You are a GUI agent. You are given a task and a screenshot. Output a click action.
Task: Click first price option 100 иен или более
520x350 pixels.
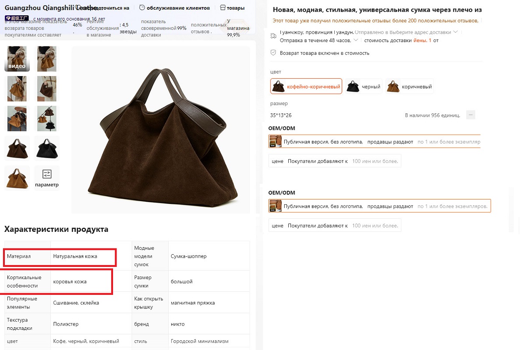(335, 161)
